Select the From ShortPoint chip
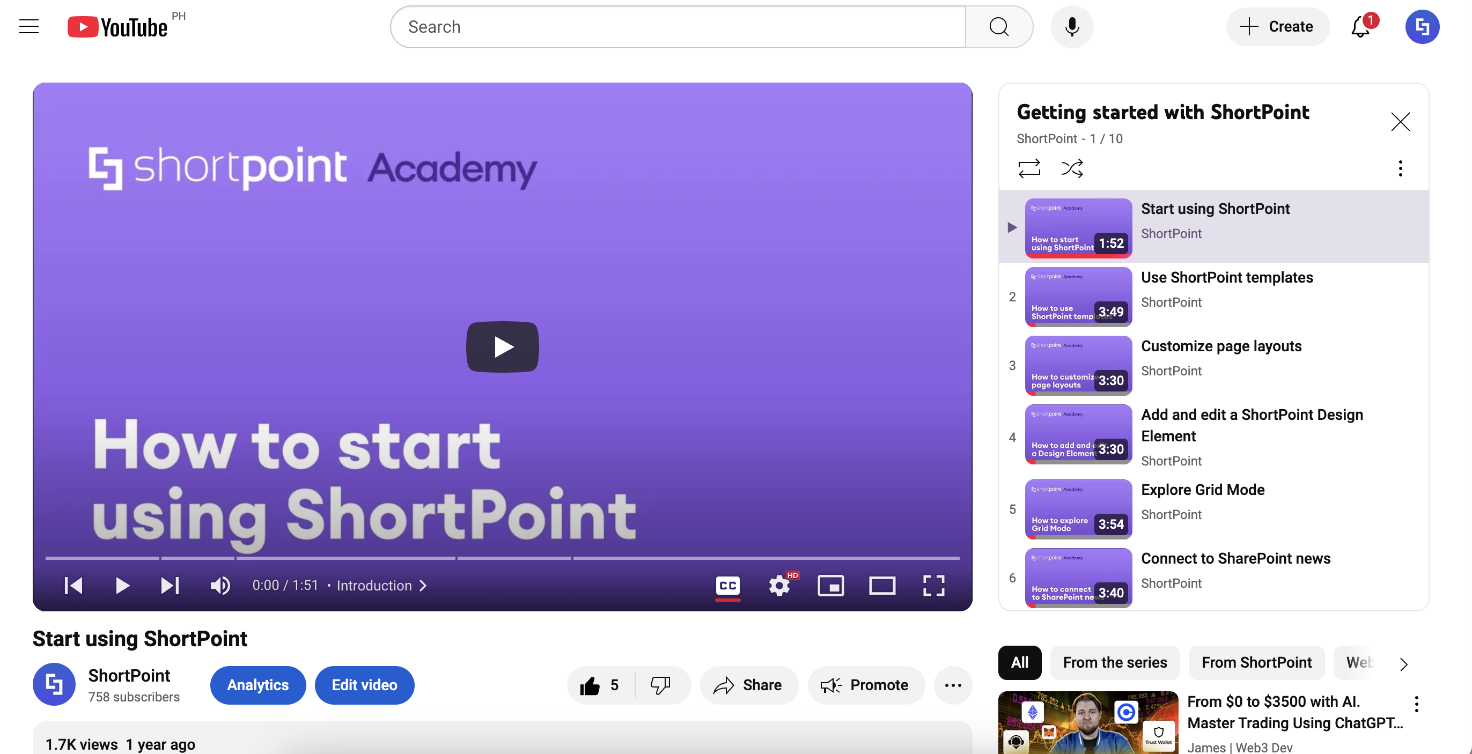The image size is (1472, 754). (x=1256, y=663)
